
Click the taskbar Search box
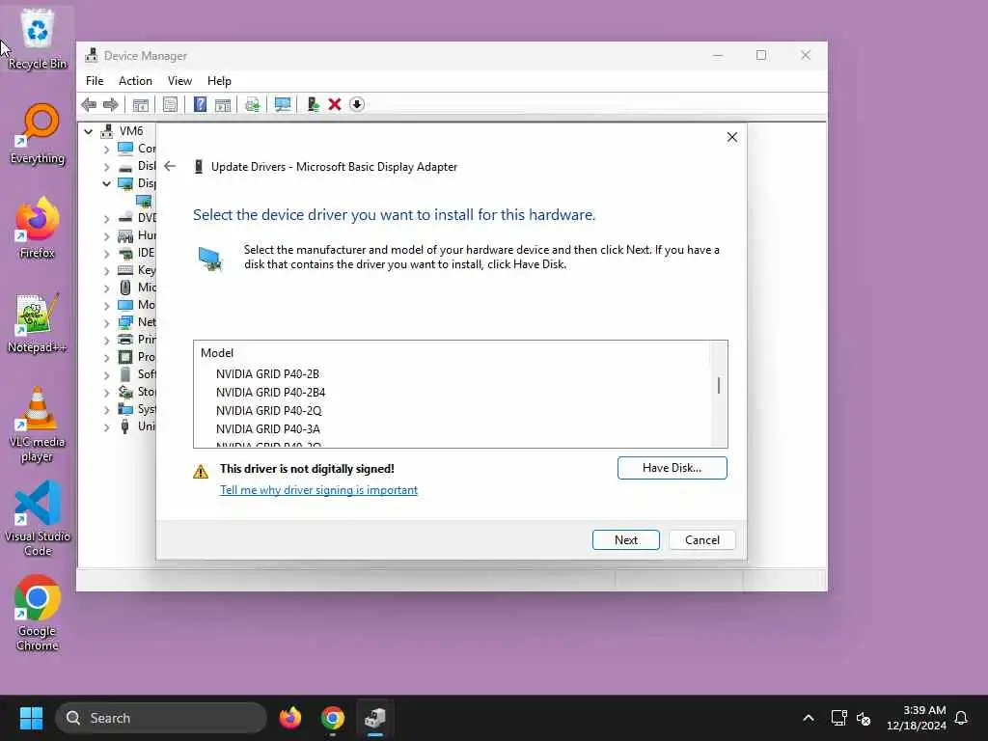[161, 718]
